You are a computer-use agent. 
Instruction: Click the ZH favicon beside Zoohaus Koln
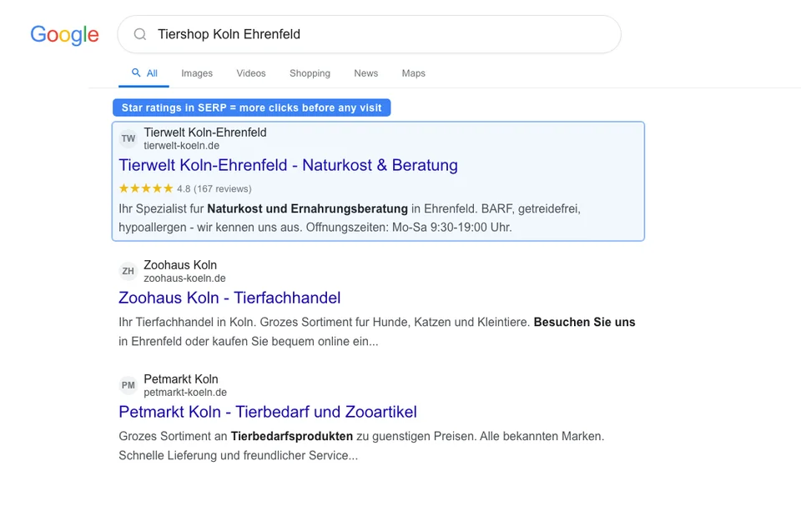[128, 271]
